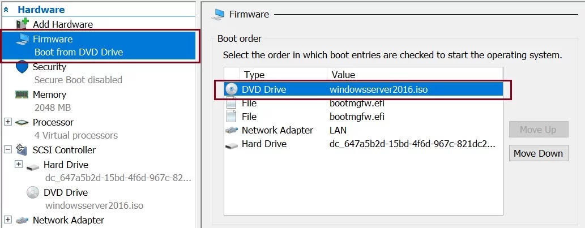Click DVD Drive disc icon in hardware tree

pos(33,192)
